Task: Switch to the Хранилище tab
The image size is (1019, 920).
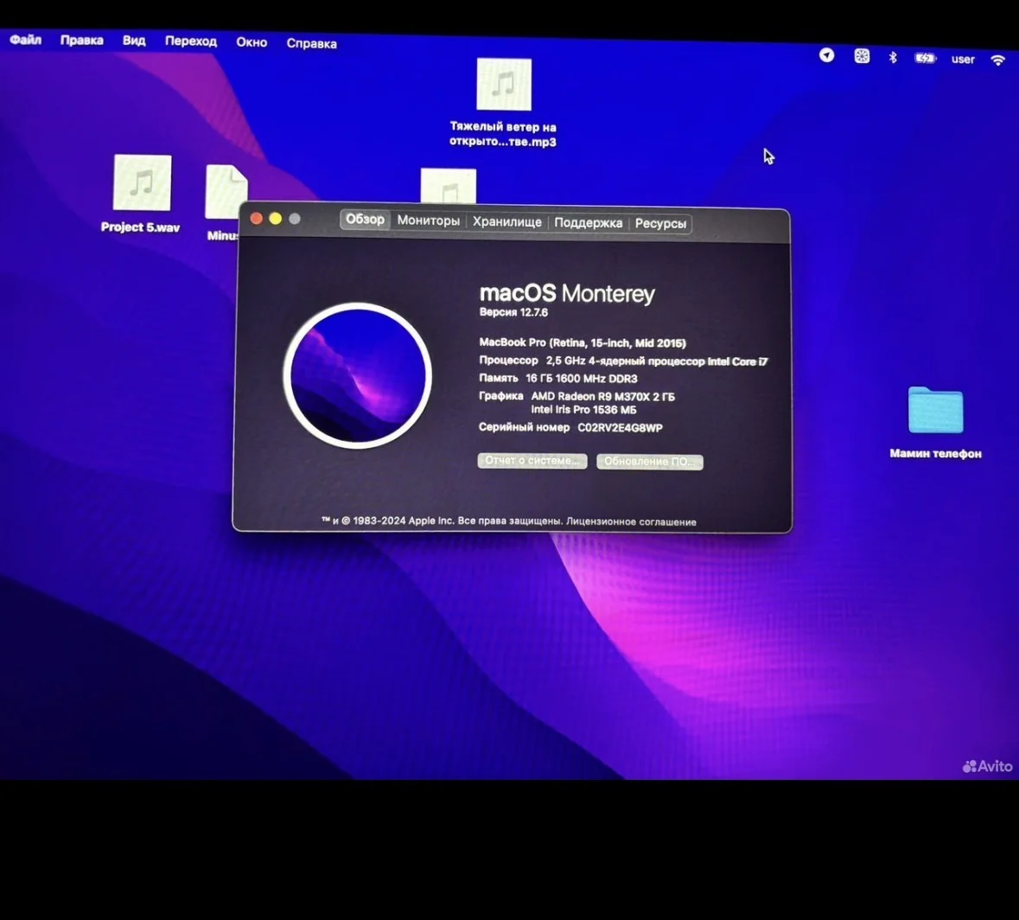Action: click(506, 221)
